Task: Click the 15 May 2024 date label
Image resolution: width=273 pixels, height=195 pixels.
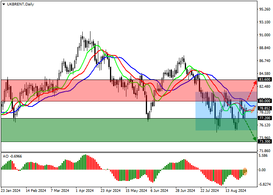Action: (x=136, y=191)
